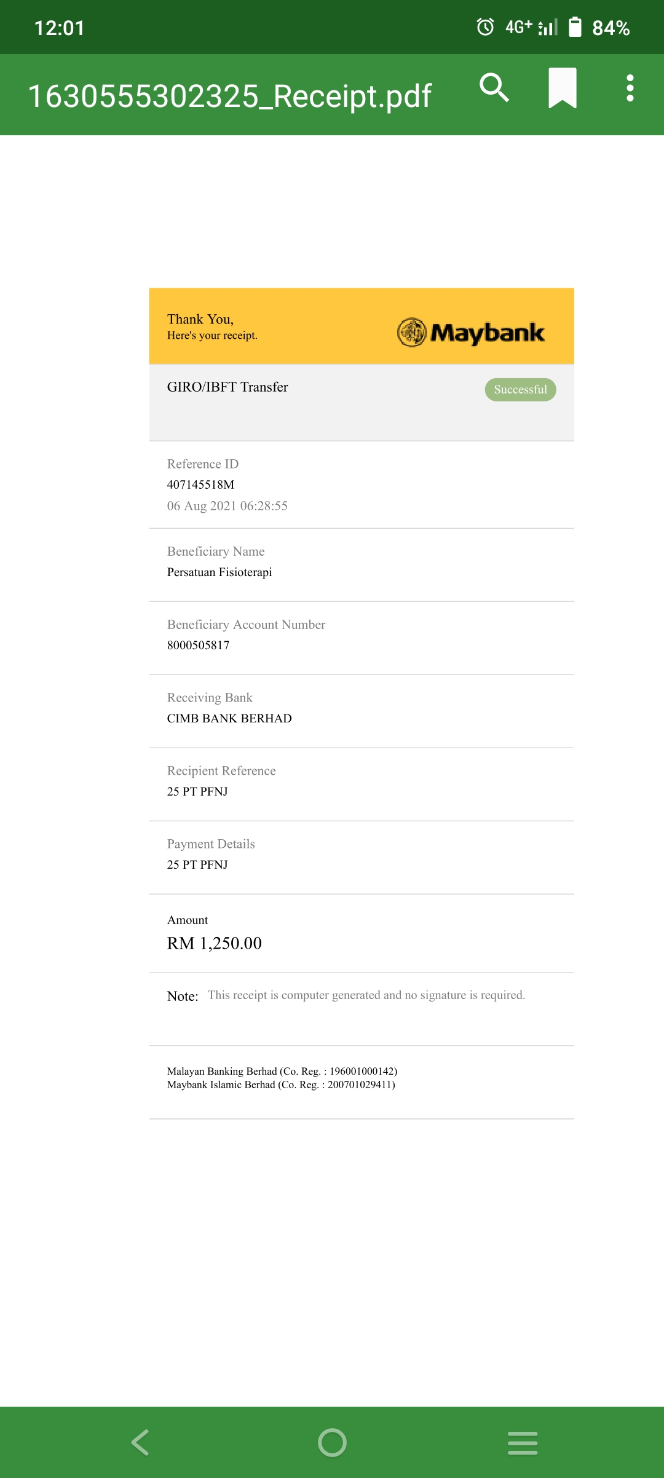
Task: Tap the beneficiary account number 8000505817
Action: coord(198,645)
